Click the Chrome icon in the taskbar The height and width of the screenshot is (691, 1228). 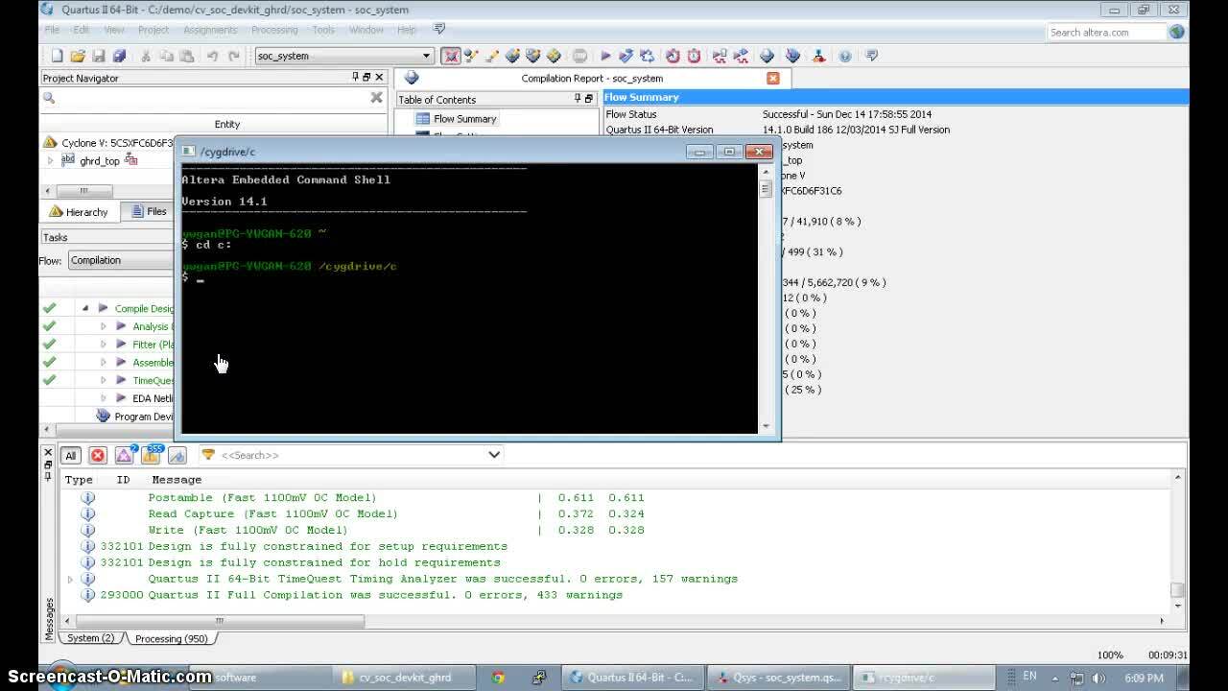pyautogui.click(x=498, y=678)
